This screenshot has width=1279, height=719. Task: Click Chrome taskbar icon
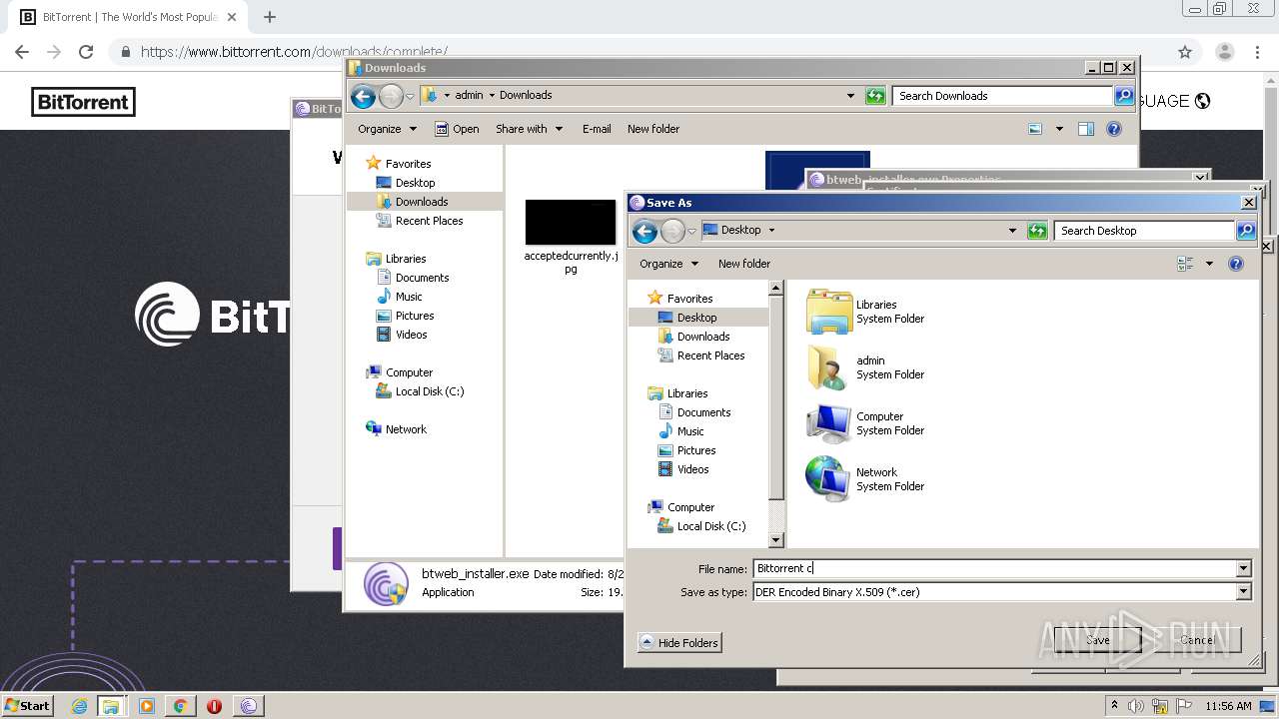(180, 706)
